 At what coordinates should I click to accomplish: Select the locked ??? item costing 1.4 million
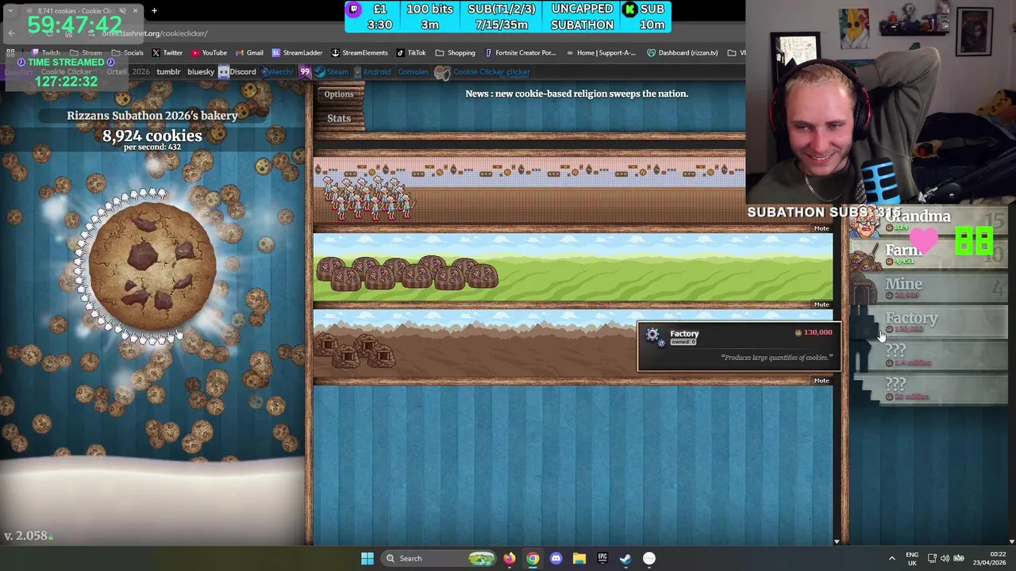pyautogui.click(x=929, y=356)
